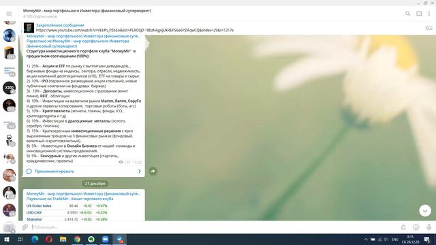Click the pinned YouTube link message
Image resolution: width=436 pixels, height=245 pixels.
click(x=135, y=30)
